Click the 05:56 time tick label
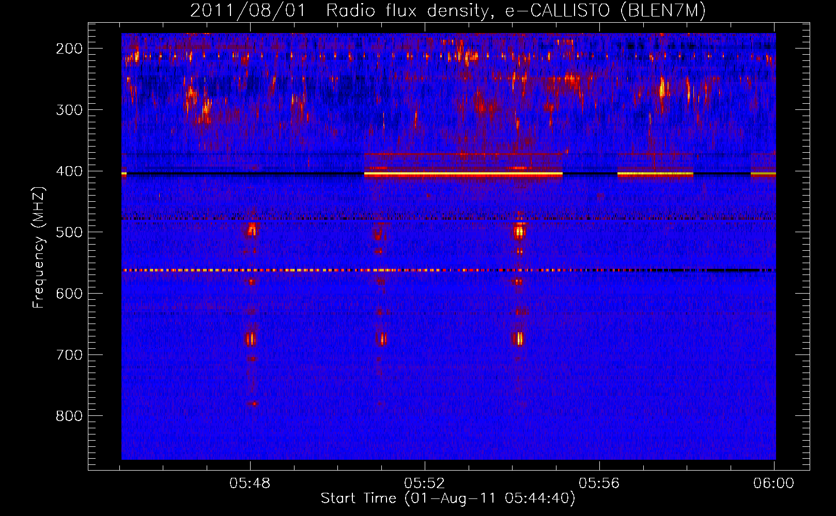 pyautogui.click(x=599, y=483)
